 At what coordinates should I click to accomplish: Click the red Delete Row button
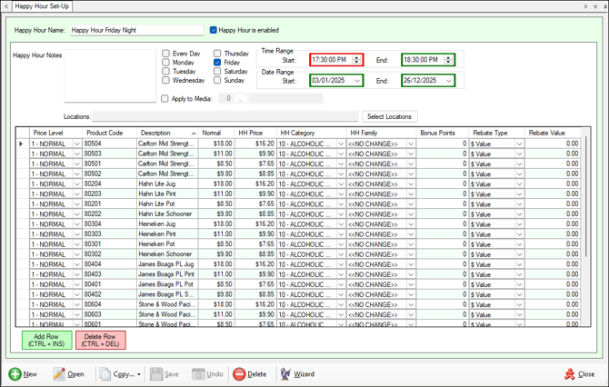101,340
